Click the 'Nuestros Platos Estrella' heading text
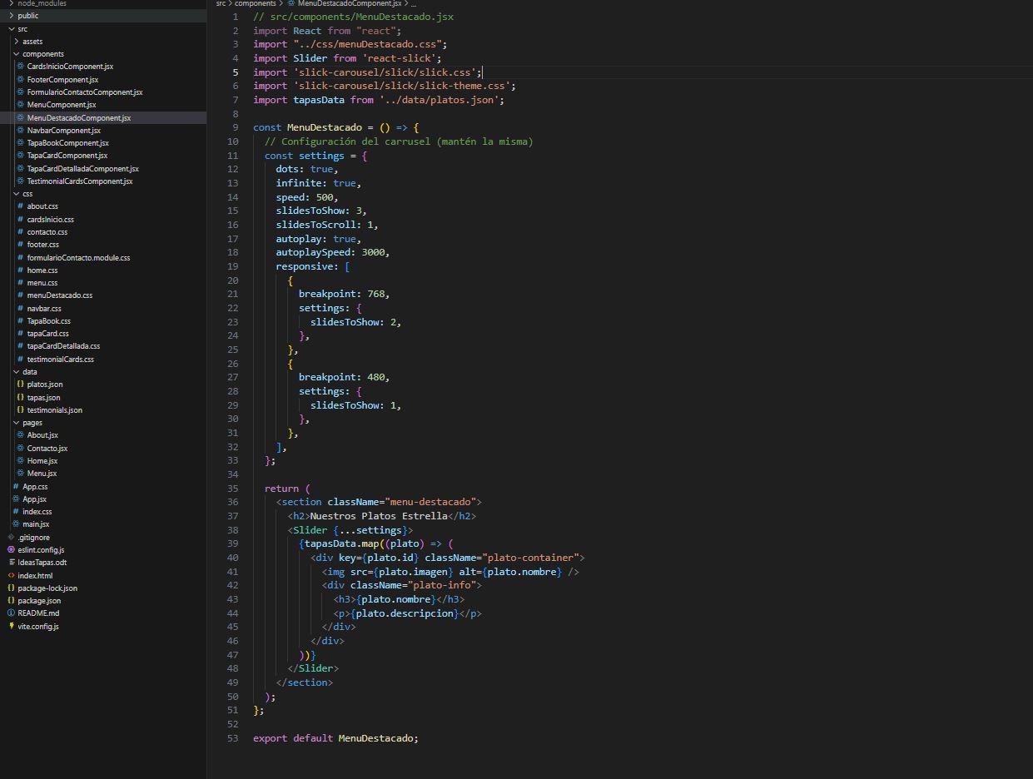Screen dimensions: 1033x779 tap(379, 516)
